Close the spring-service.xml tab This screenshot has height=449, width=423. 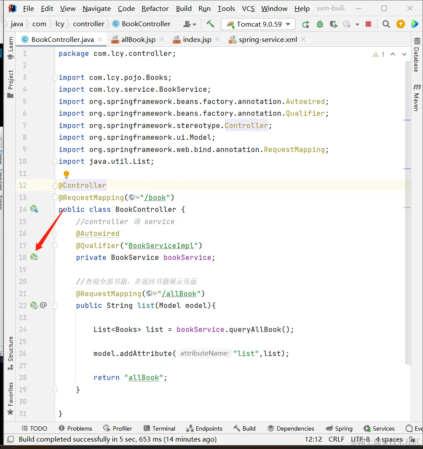click(303, 39)
